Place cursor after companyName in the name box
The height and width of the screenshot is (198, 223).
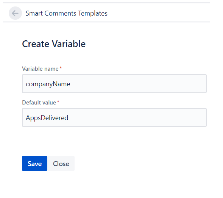(71, 84)
